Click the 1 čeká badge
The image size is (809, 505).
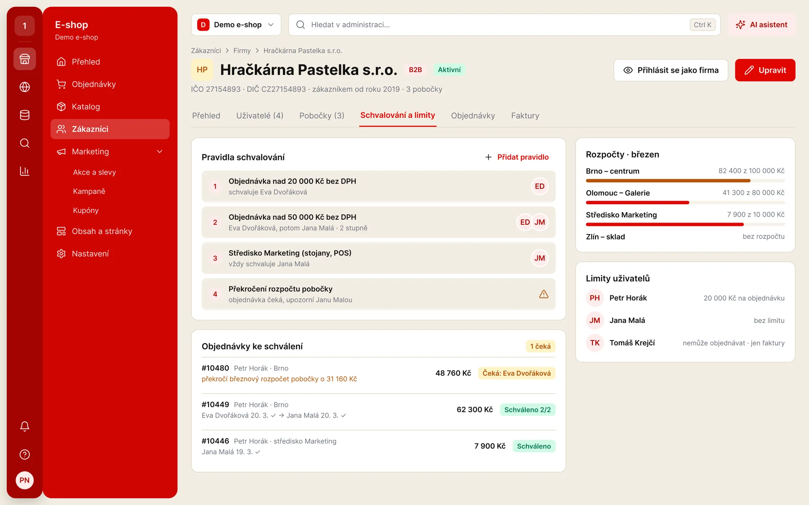tap(540, 346)
